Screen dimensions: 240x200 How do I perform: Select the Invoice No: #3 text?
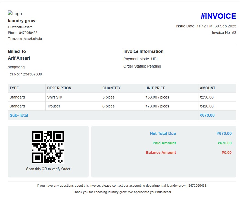click(x=224, y=33)
